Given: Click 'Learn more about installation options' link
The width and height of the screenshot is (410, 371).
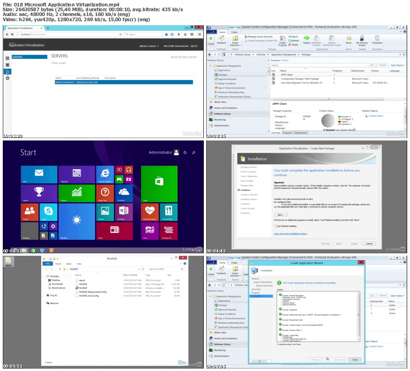Looking at the screenshot, I should tap(291, 234).
